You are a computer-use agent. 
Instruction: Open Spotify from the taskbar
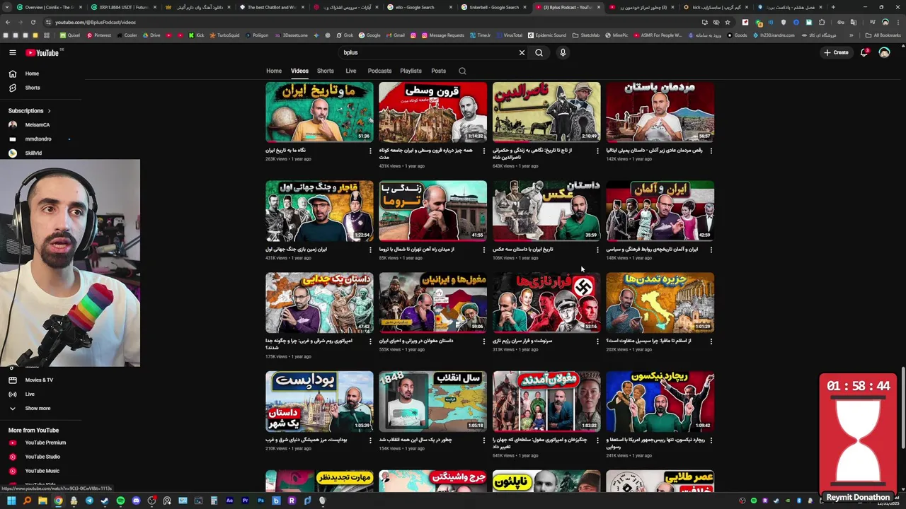(x=120, y=501)
